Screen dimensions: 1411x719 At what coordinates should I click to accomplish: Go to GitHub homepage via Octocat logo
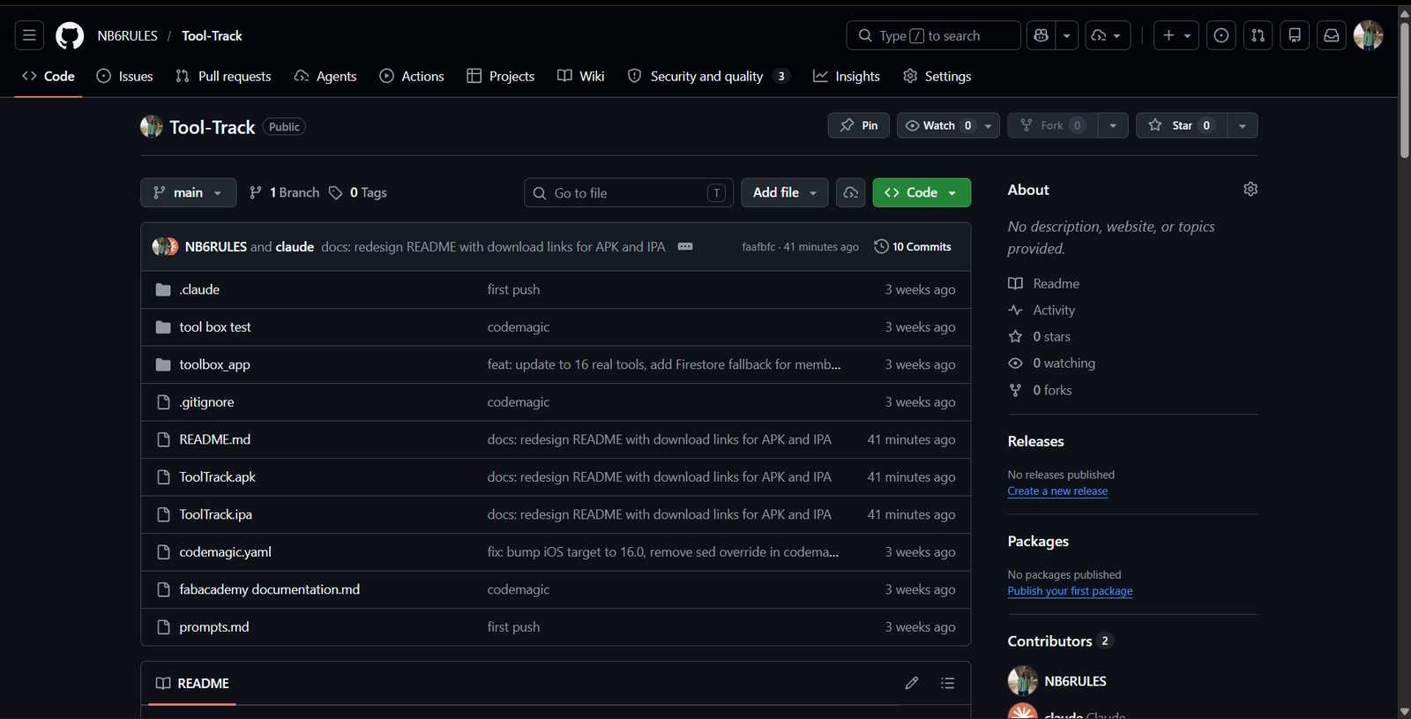coord(70,35)
